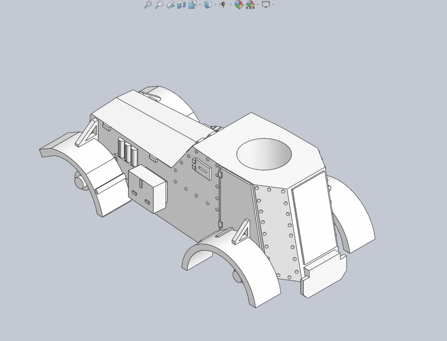Select the Zoom to Area tool

point(159,4)
